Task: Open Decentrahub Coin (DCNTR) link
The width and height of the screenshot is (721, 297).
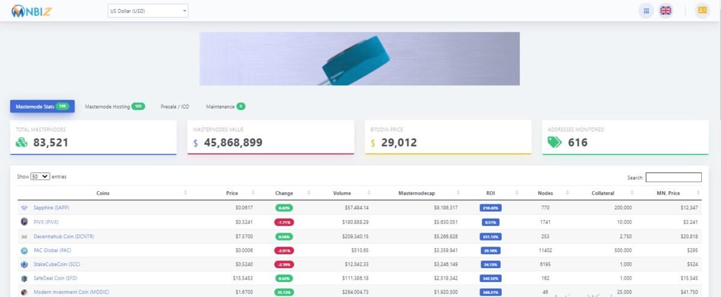Action: tap(64, 236)
